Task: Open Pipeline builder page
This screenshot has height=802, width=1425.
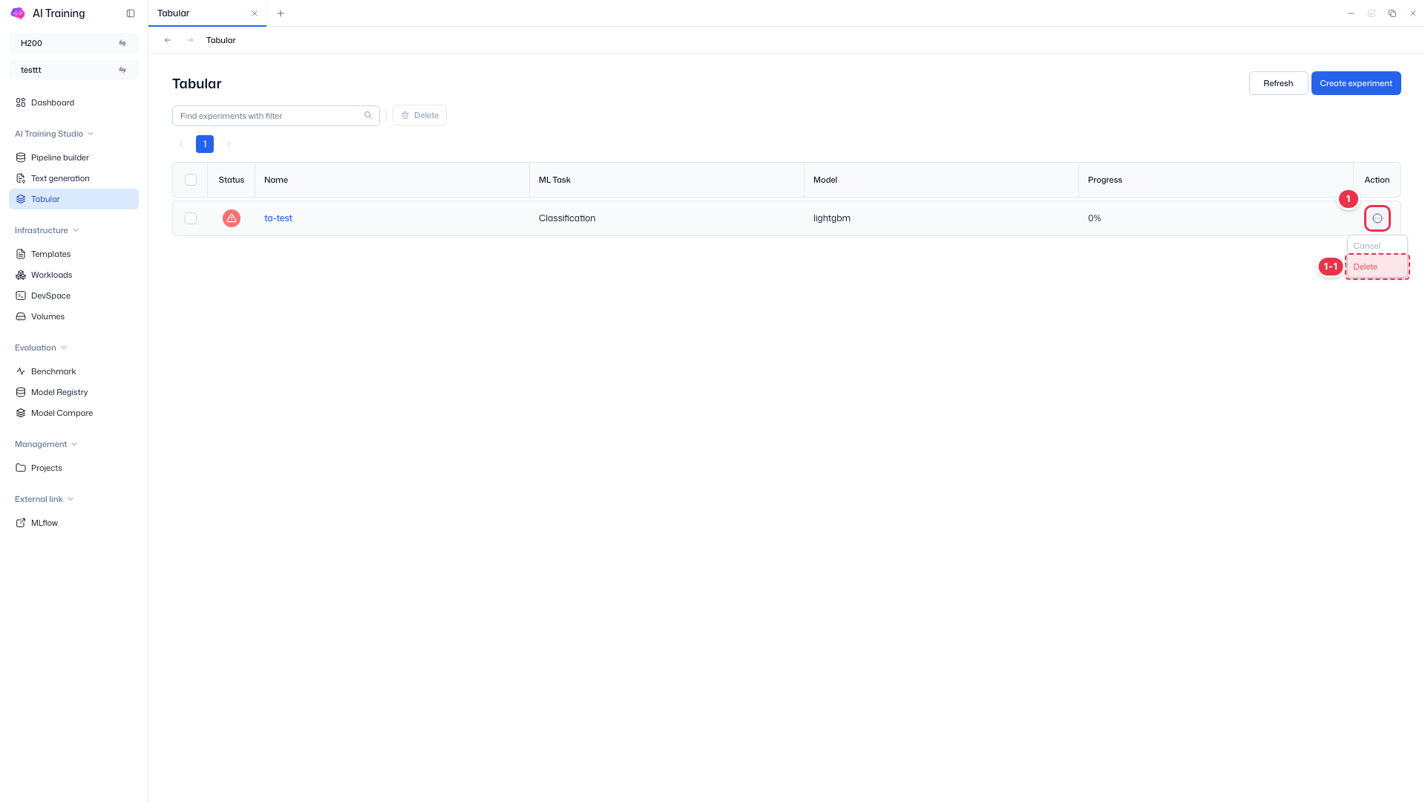Action: (73, 157)
